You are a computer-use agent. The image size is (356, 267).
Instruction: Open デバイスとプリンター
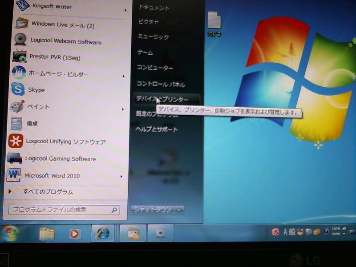162,99
